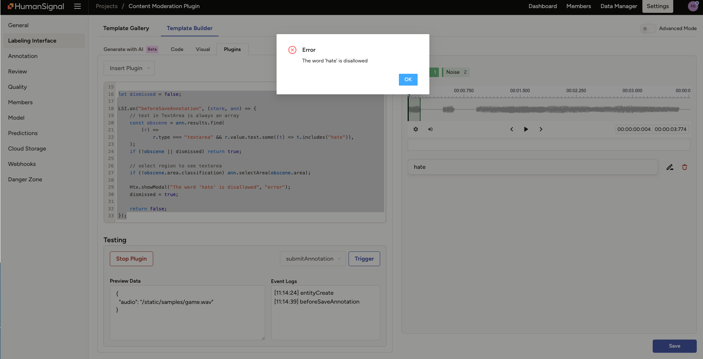
Task: Delete the 'hate' text entry
Action: pos(685,167)
